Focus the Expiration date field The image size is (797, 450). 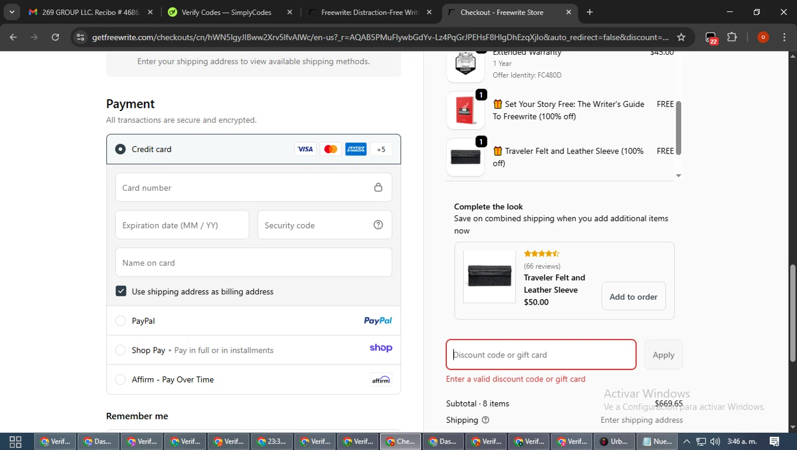pyautogui.click(x=182, y=225)
